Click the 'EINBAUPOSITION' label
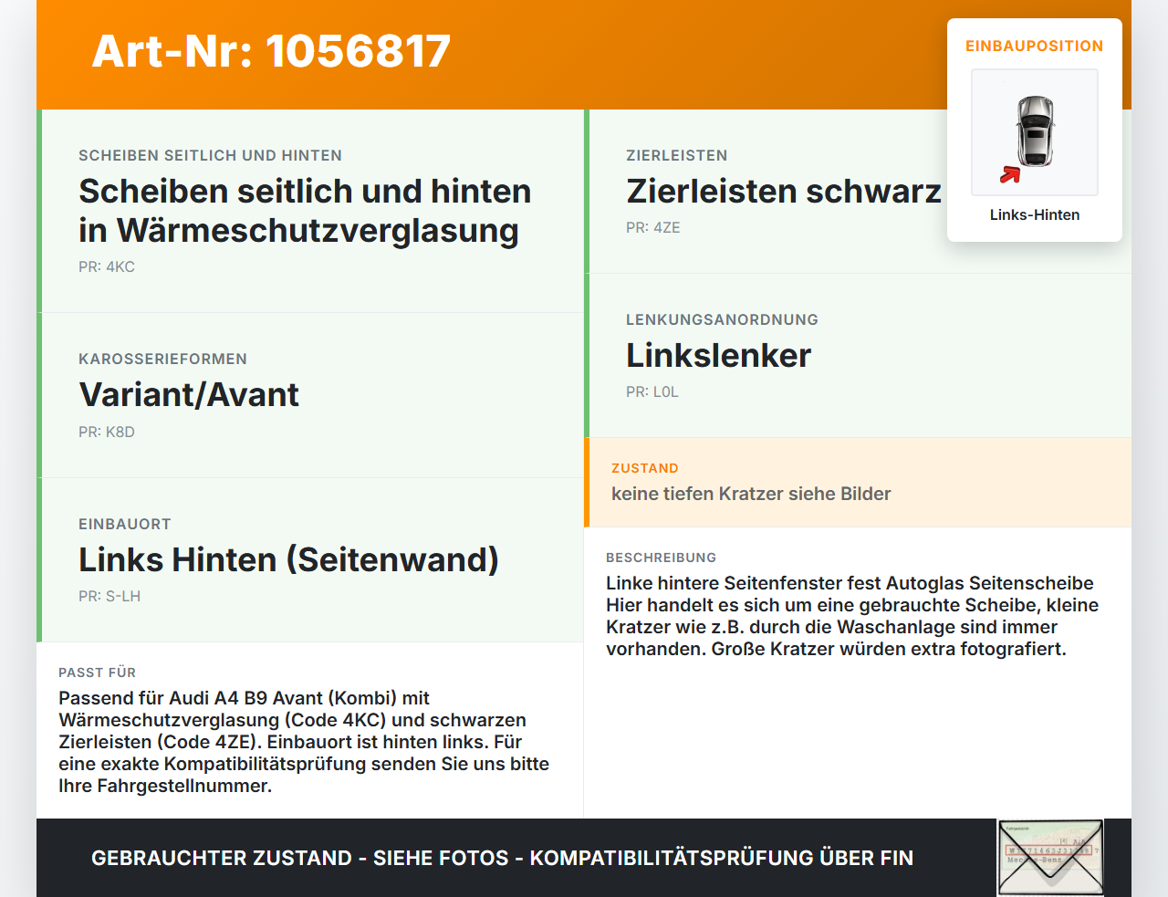The image size is (1168, 897). [1035, 46]
